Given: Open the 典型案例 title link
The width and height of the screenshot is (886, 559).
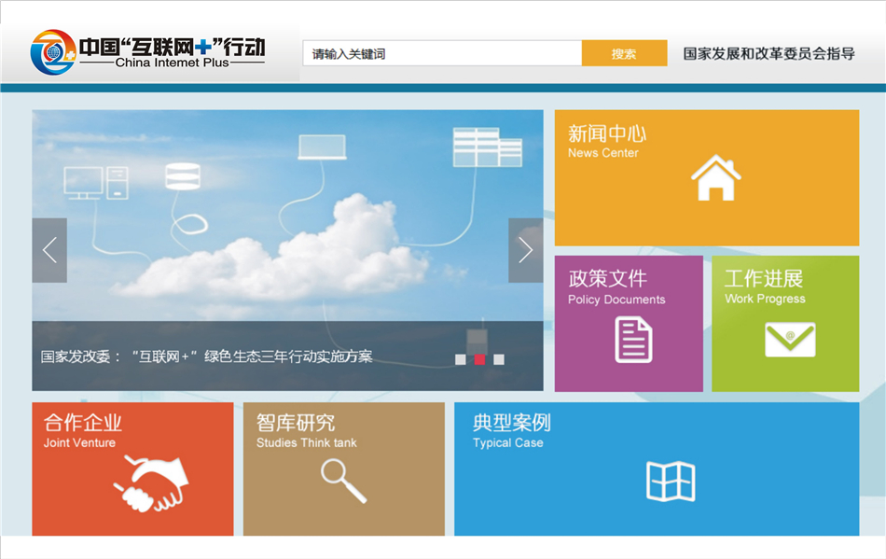Looking at the screenshot, I should pos(512,423).
